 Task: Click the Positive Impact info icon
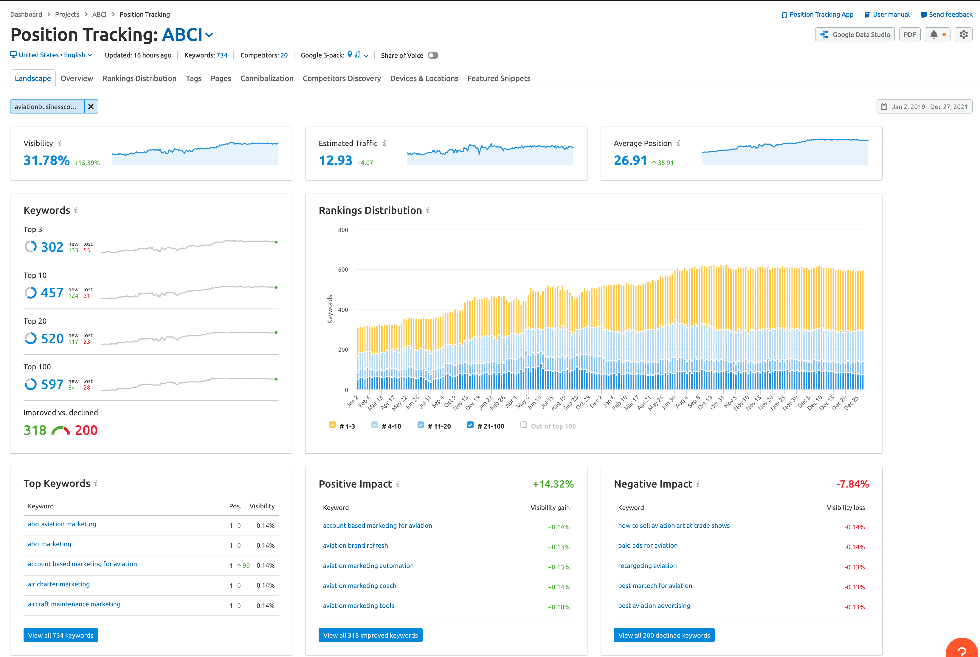[398, 484]
